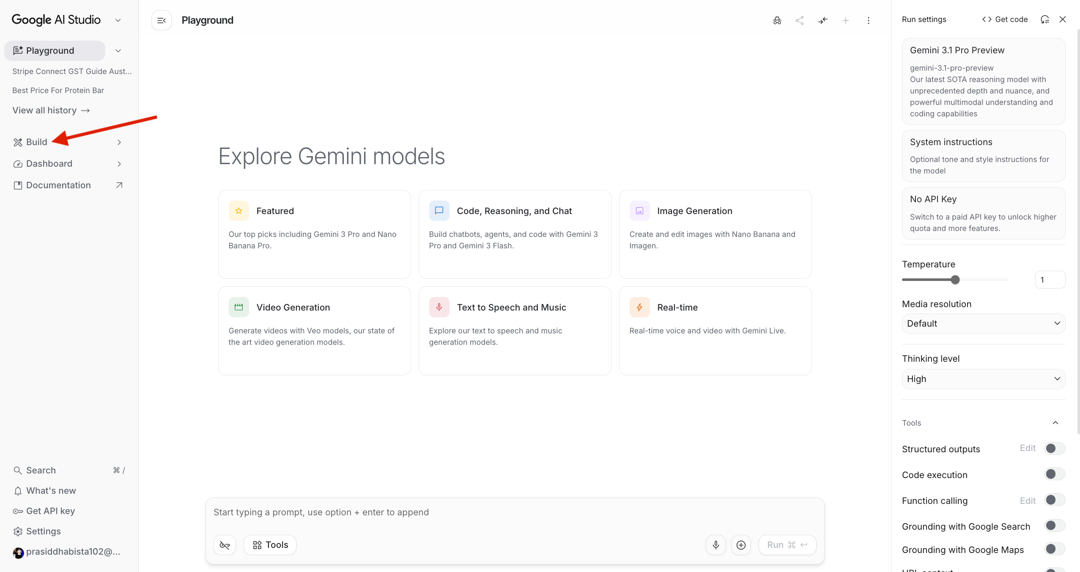Click the No API Key card

coord(984,213)
